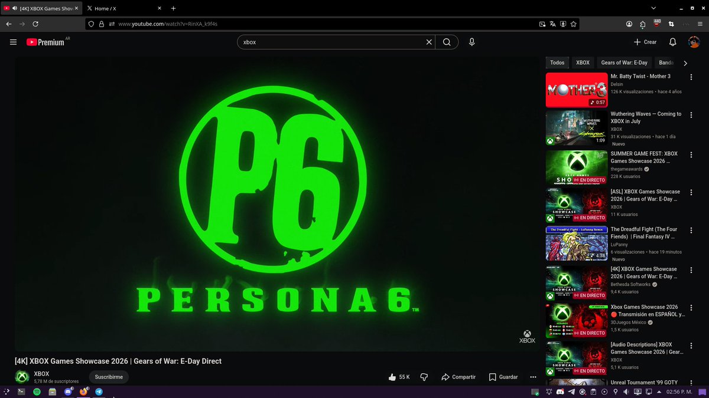
Task: Click the YouTube address bar URL
Action: pos(168,24)
